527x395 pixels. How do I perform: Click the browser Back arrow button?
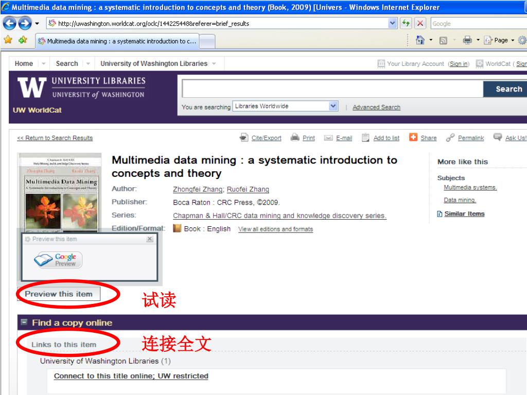click(10, 24)
